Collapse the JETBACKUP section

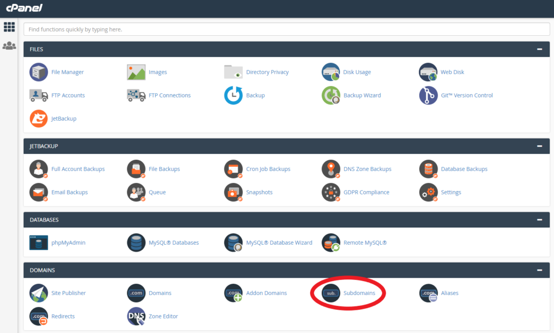(x=539, y=146)
